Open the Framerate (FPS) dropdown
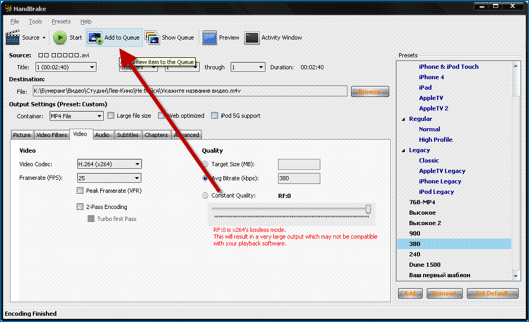 coord(110,178)
